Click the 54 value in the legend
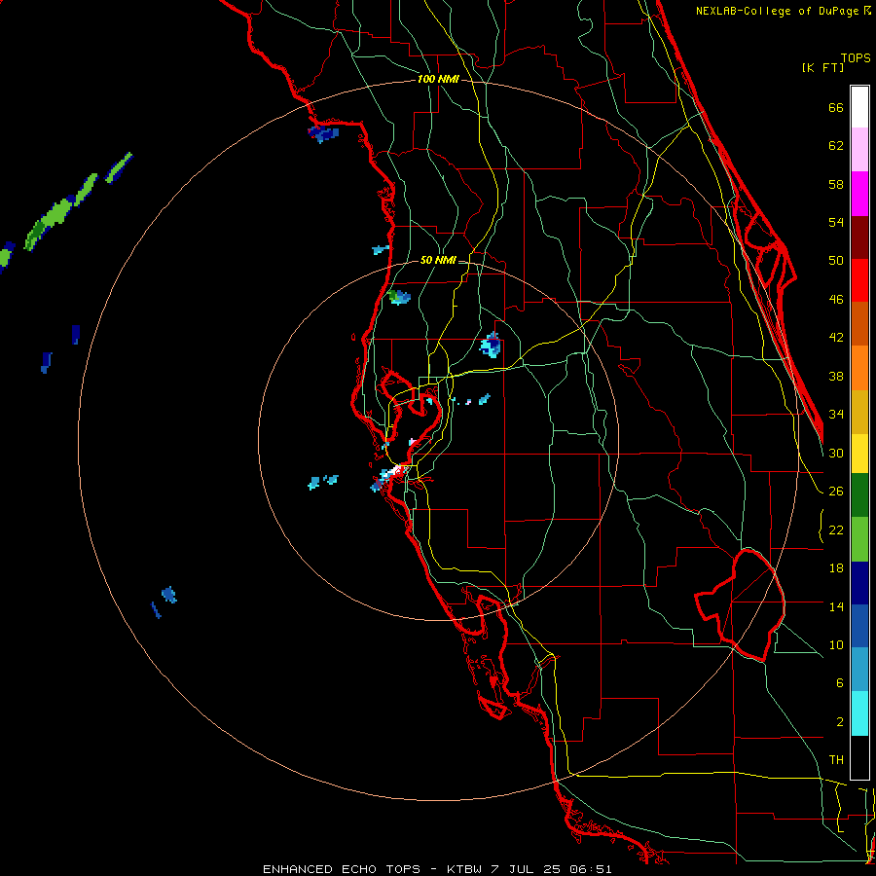 tap(836, 222)
